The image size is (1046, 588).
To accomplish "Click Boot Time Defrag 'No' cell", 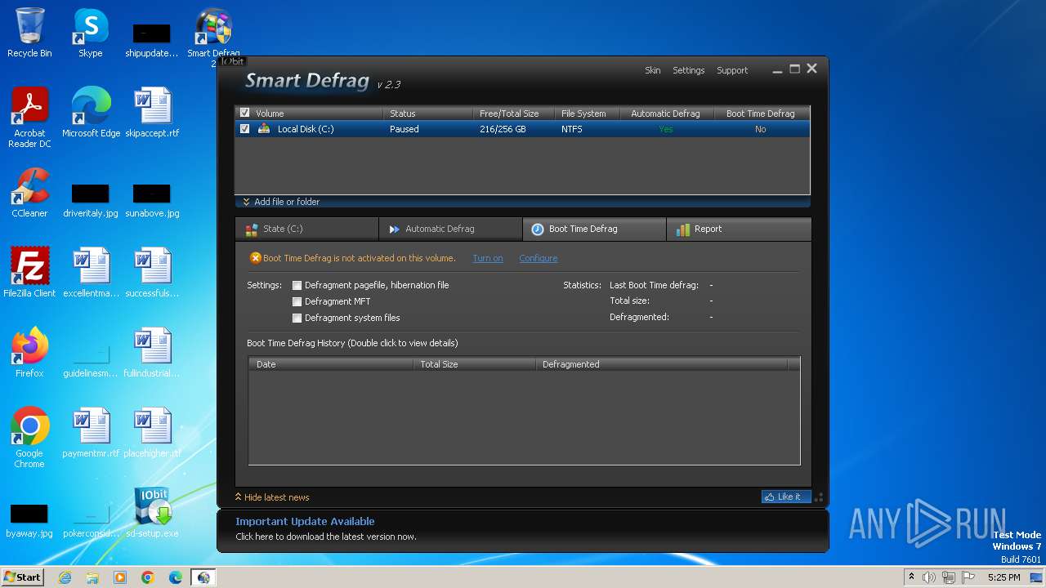I will pyautogui.click(x=760, y=129).
